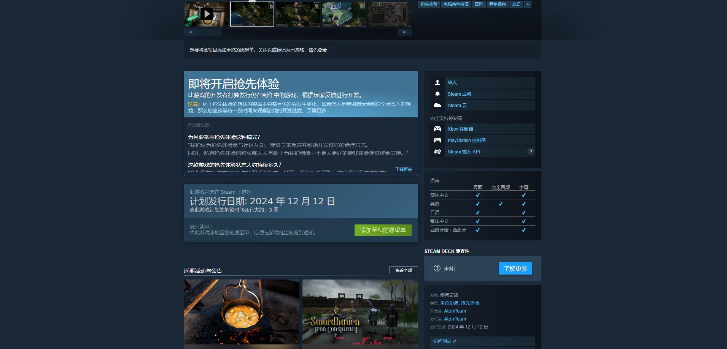Click the PlayStation controller icon
The image size is (727, 349).
437,140
